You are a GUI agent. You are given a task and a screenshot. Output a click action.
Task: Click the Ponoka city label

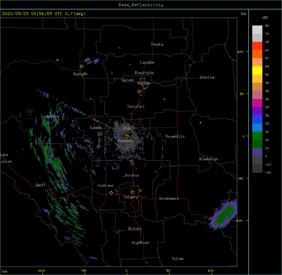157,44
